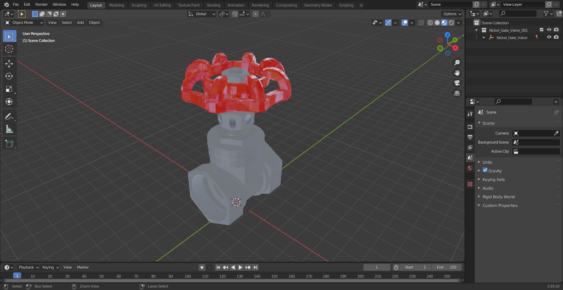
Task: Toggle the show gizmo button
Action: point(388,23)
